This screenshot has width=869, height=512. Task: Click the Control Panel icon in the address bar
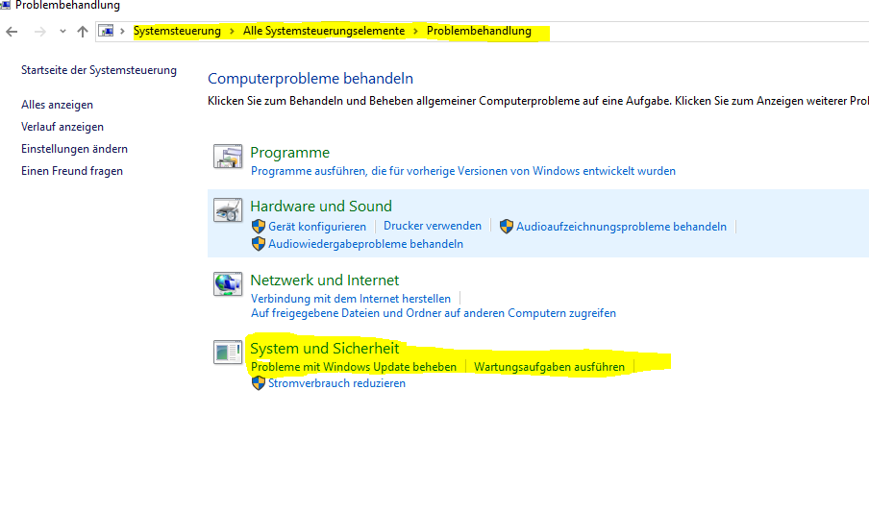107,31
